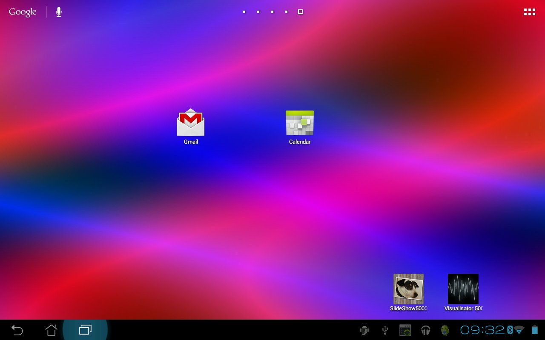Tap the Home button

(x=51, y=330)
